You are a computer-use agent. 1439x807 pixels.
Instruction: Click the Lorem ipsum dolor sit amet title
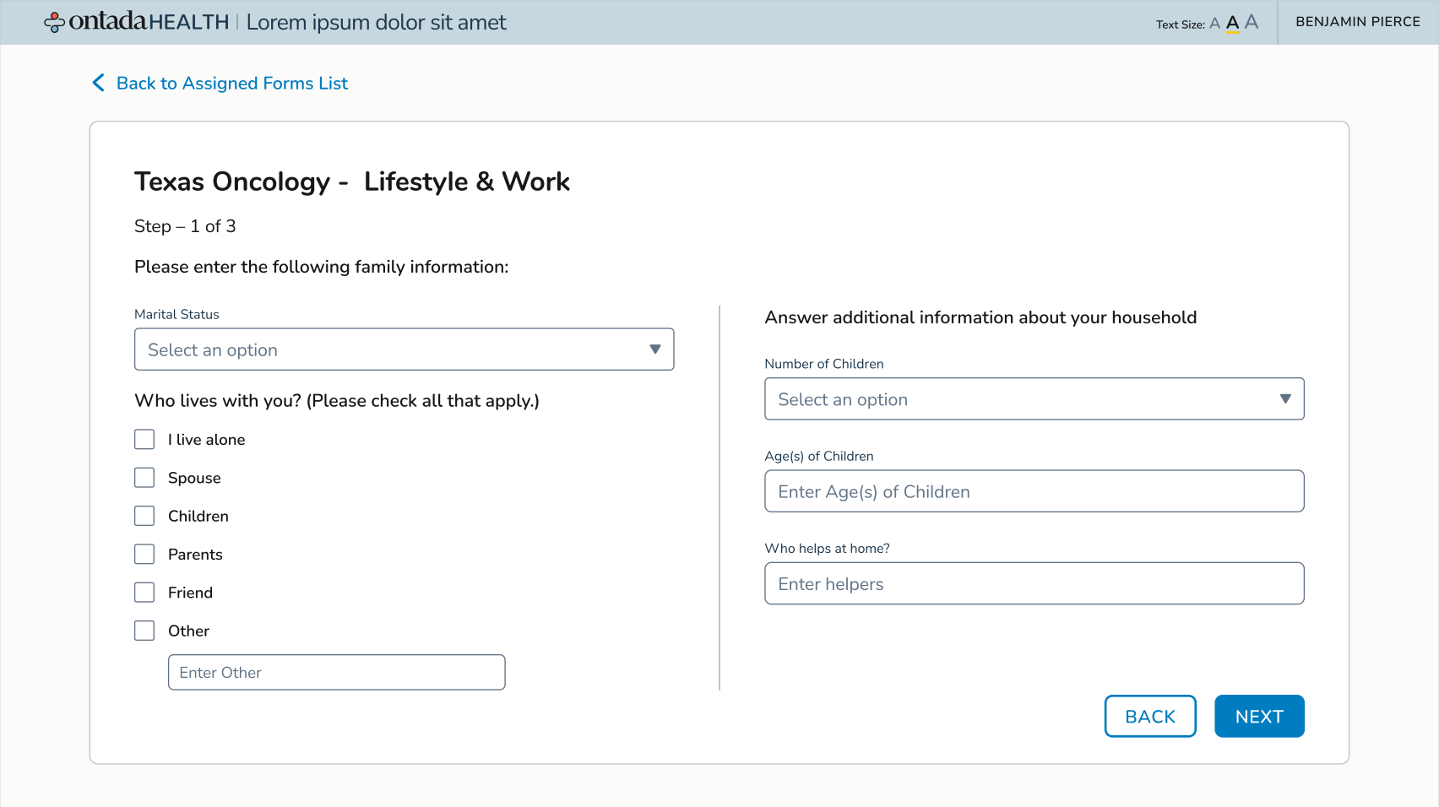[x=376, y=23]
